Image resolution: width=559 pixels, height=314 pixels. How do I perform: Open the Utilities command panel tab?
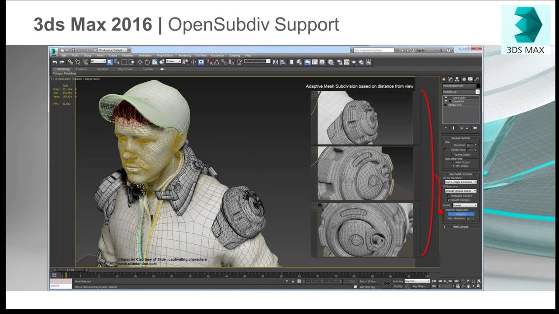pos(477,79)
